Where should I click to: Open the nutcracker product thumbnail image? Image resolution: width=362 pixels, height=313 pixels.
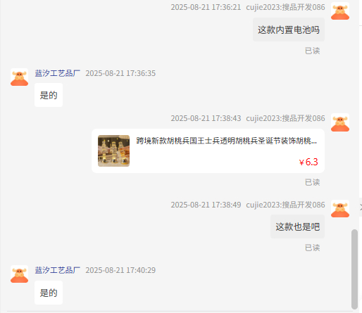pyautogui.click(x=113, y=151)
